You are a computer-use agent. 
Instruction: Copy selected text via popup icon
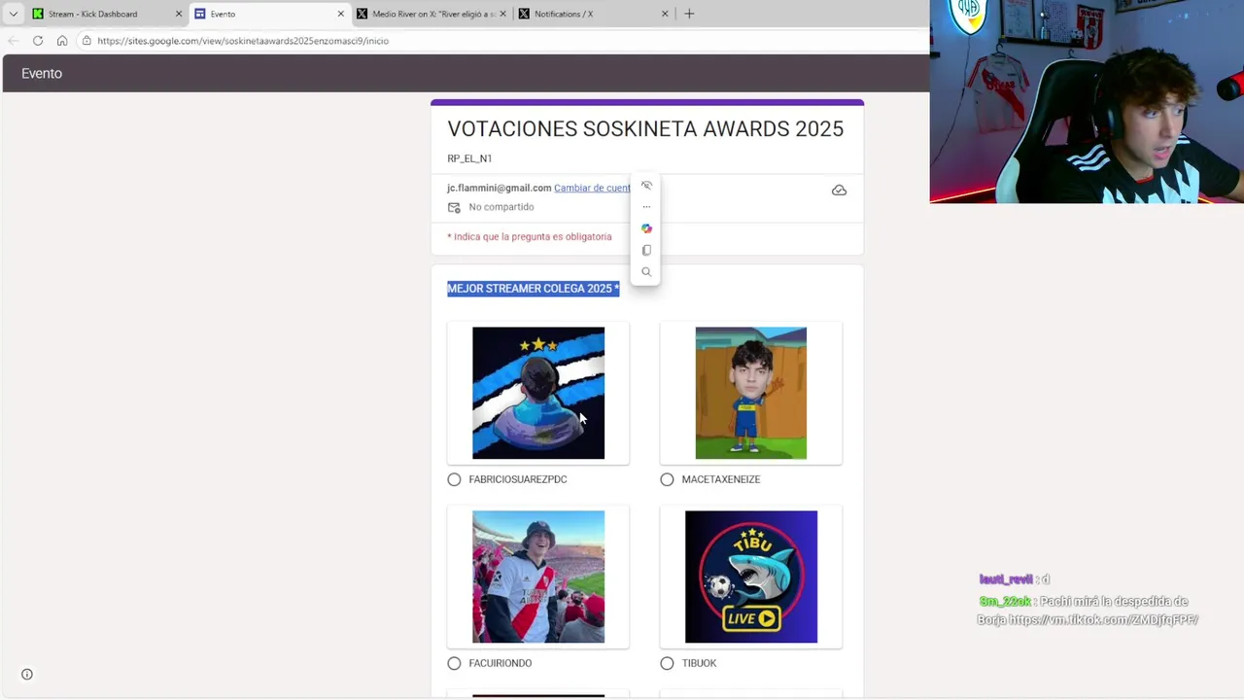tap(646, 251)
